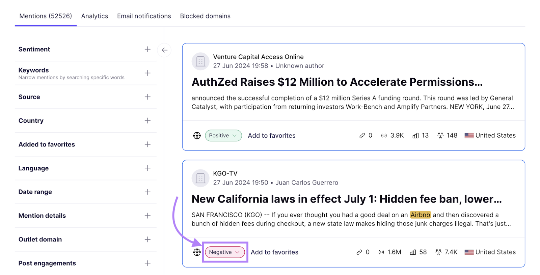Expand the Country filter section
The width and height of the screenshot is (540, 275).
[x=147, y=120]
